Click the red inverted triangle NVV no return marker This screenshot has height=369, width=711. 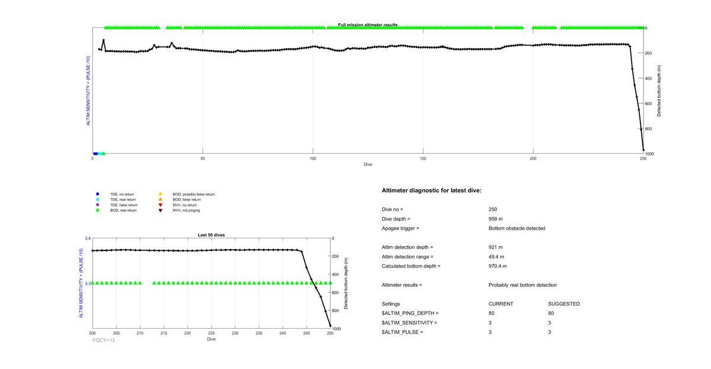pyautogui.click(x=160, y=205)
